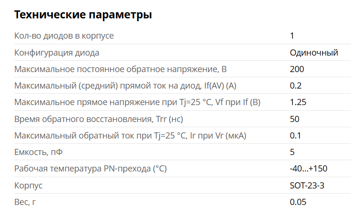Screen dimensions: 351x212
Task: Click the reverse voltage value 200
Action: (297, 69)
